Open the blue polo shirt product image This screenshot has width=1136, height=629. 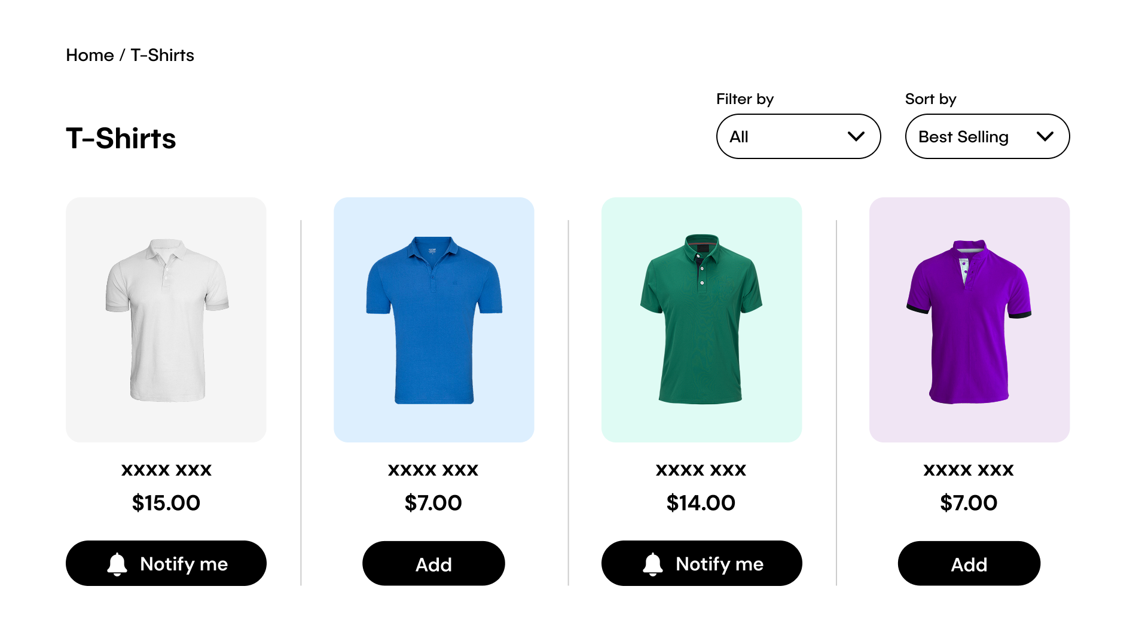pos(433,320)
